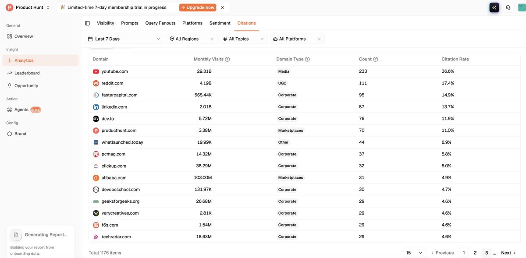The image size is (526, 258).
Task: Click the Domain column header
Action: [101, 59]
